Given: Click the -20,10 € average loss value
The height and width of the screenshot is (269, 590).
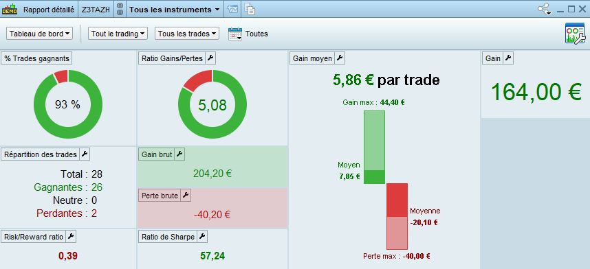Looking at the screenshot, I should click(x=424, y=222).
